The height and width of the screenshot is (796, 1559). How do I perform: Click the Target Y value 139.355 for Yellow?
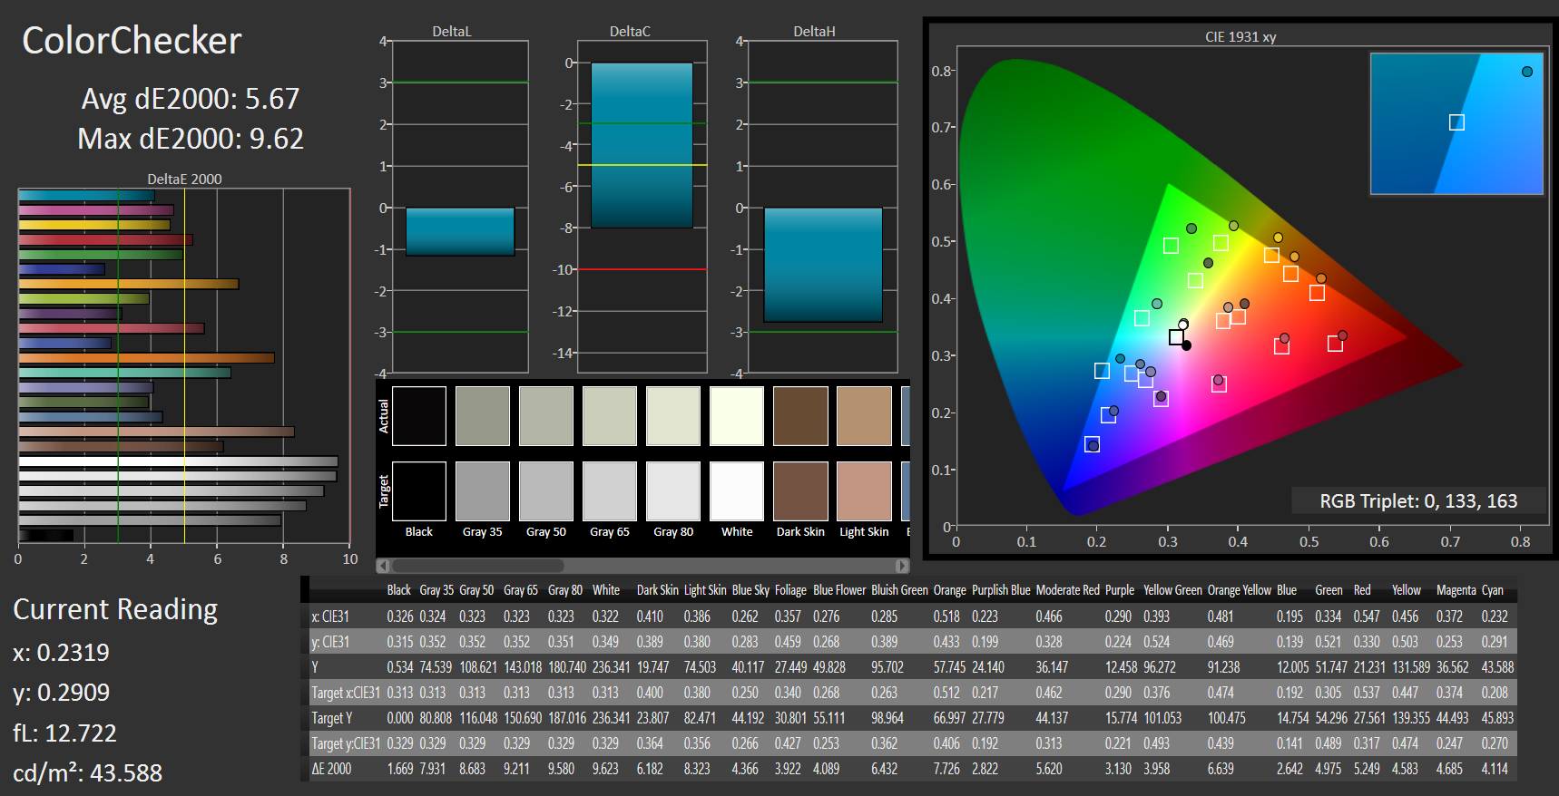pos(1411,718)
